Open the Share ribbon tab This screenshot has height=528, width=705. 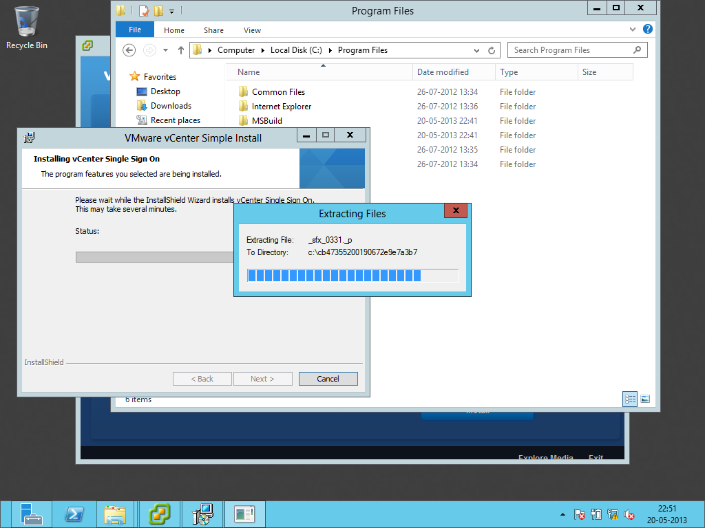pos(213,30)
